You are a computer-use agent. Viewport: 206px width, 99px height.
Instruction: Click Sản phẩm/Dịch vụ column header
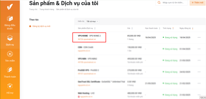[x=85, y=28]
